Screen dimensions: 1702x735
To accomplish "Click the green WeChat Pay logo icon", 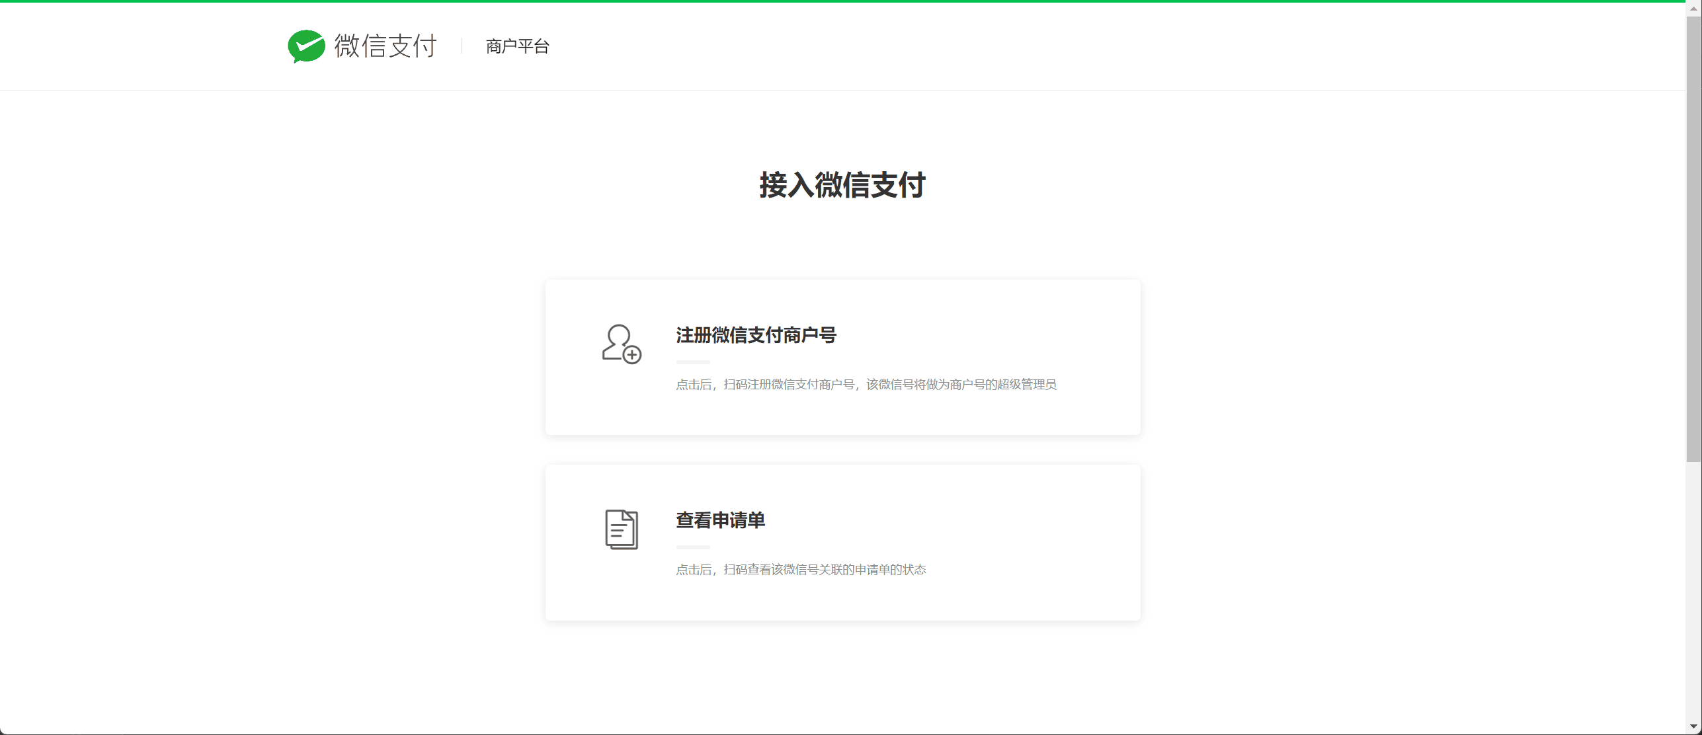I will coord(307,46).
